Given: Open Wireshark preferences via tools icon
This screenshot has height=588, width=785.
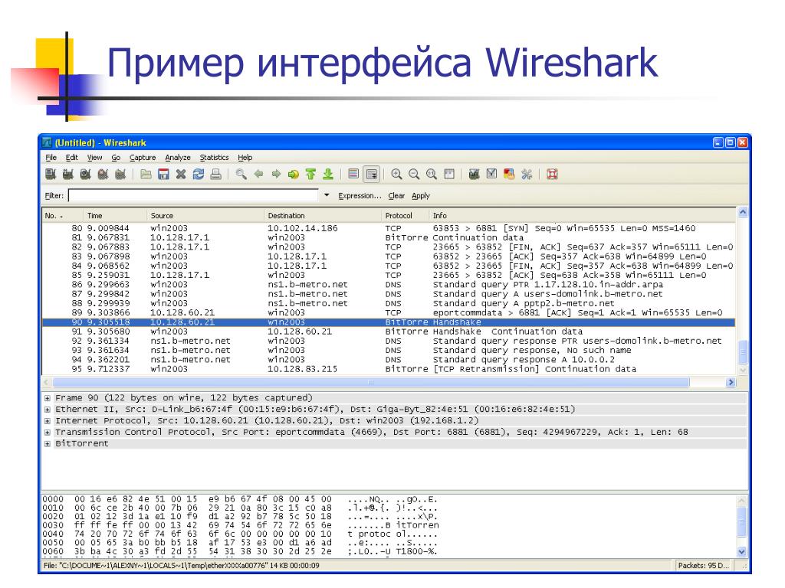Looking at the screenshot, I should (x=527, y=174).
